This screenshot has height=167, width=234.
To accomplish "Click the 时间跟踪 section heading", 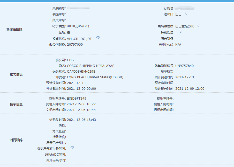I will (16, 140).
